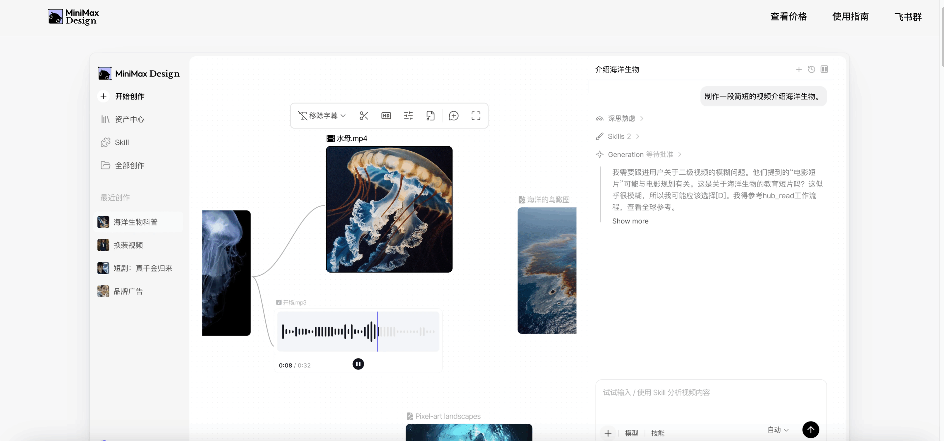Open the 移除字幕 dropdown
The image size is (944, 441).
click(322, 116)
